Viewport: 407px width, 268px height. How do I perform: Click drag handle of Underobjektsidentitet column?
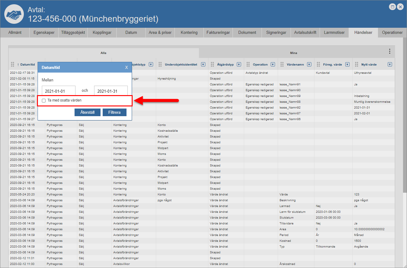pyautogui.click(x=160, y=64)
